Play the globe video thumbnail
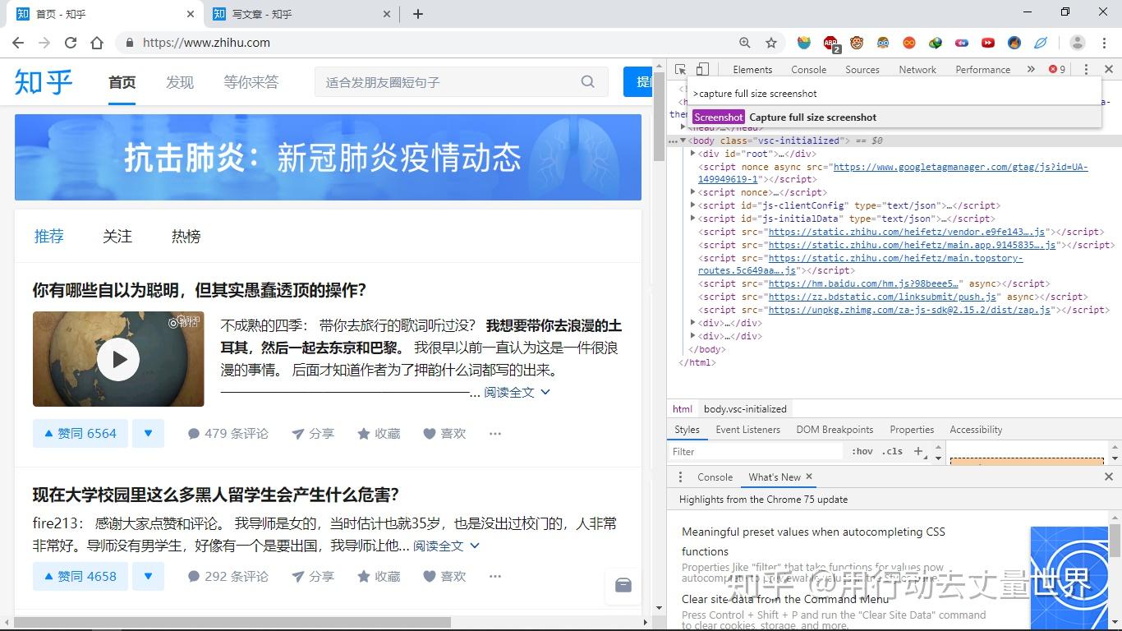This screenshot has height=631, width=1122. pos(118,359)
